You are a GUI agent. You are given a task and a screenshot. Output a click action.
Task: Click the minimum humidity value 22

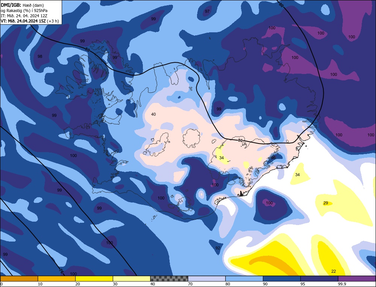coord(334,271)
